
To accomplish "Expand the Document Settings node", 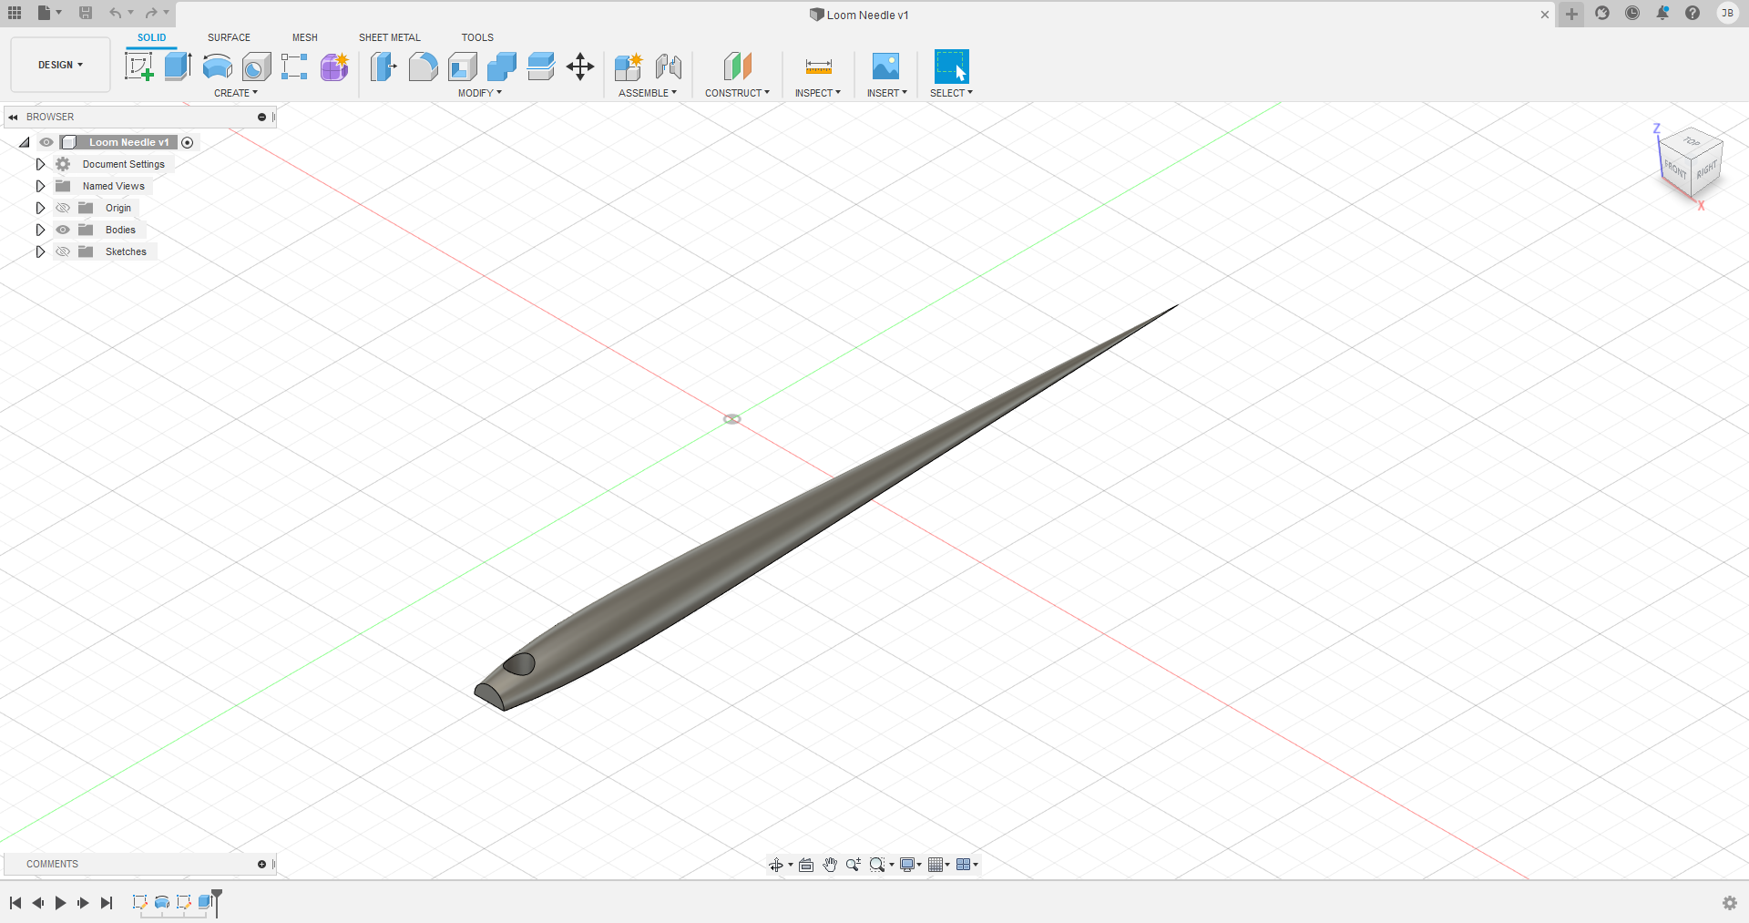I will tap(40, 164).
